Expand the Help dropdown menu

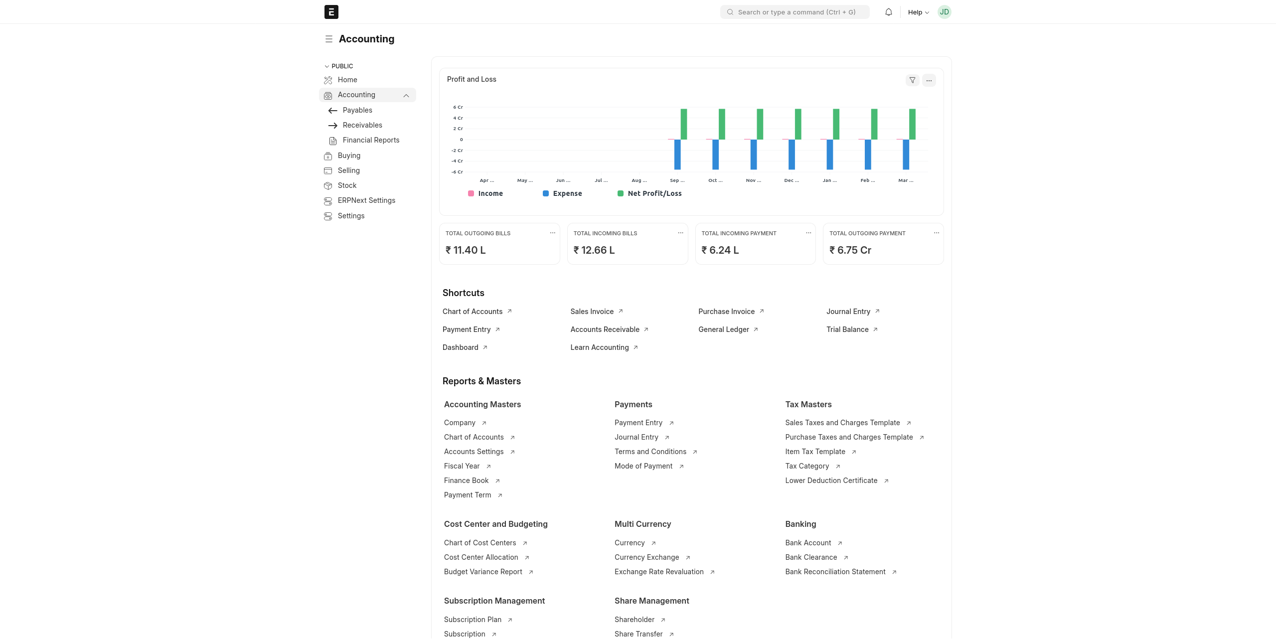[x=918, y=12]
